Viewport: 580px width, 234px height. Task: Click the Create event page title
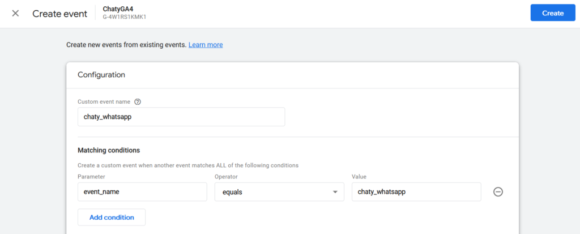60,14
